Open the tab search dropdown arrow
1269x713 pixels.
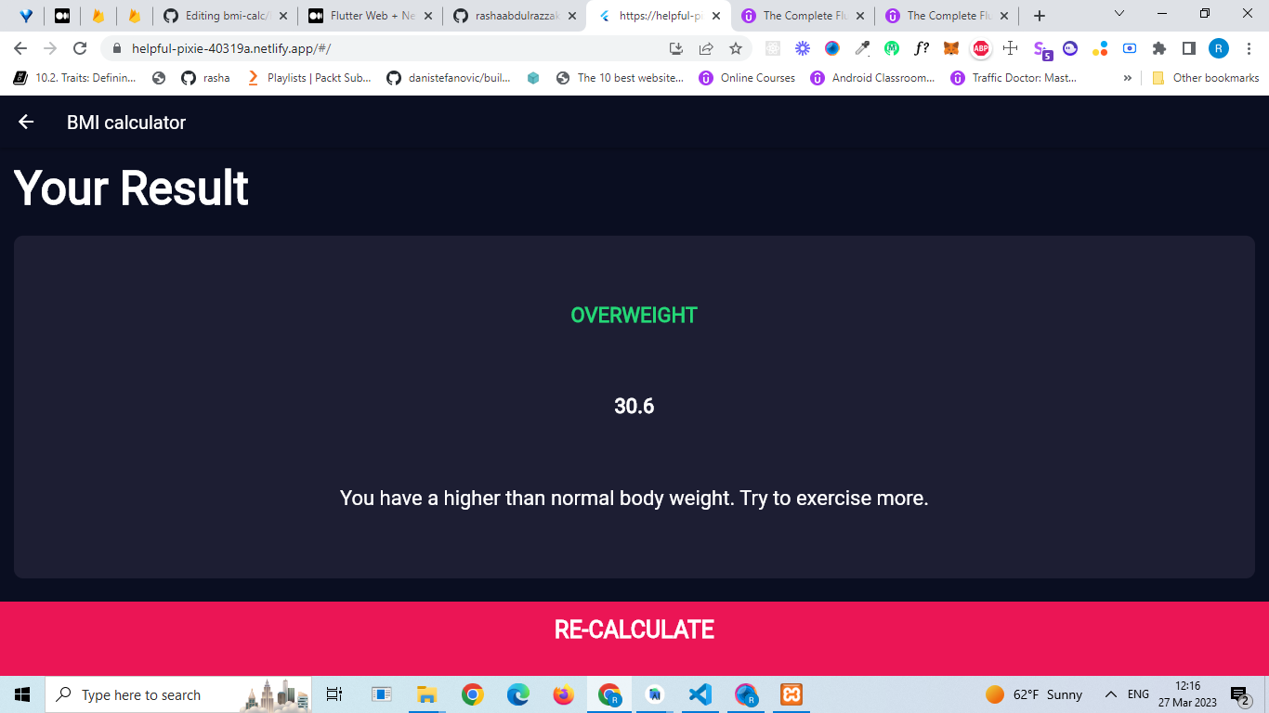click(1119, 14)
